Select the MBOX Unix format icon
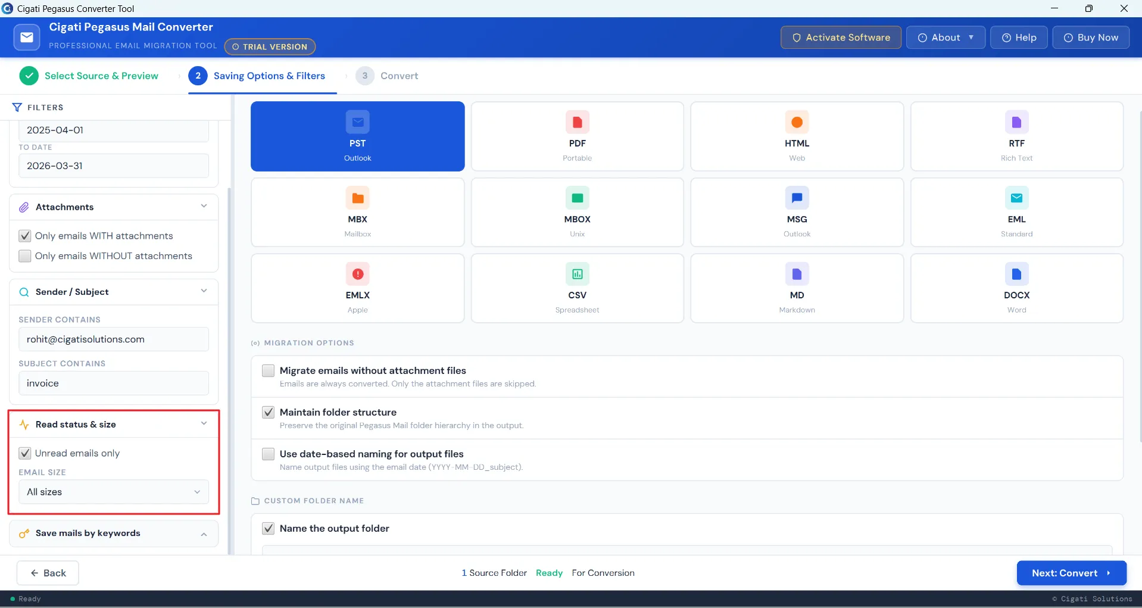Viewport: 1142px width, 608px height. tap(577, 198)
